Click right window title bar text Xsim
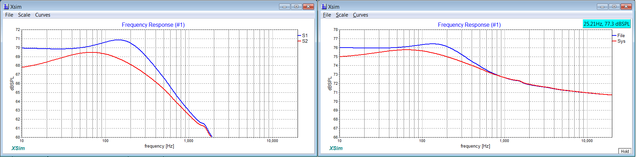This screenshot has height=157, width=636. 334,7
